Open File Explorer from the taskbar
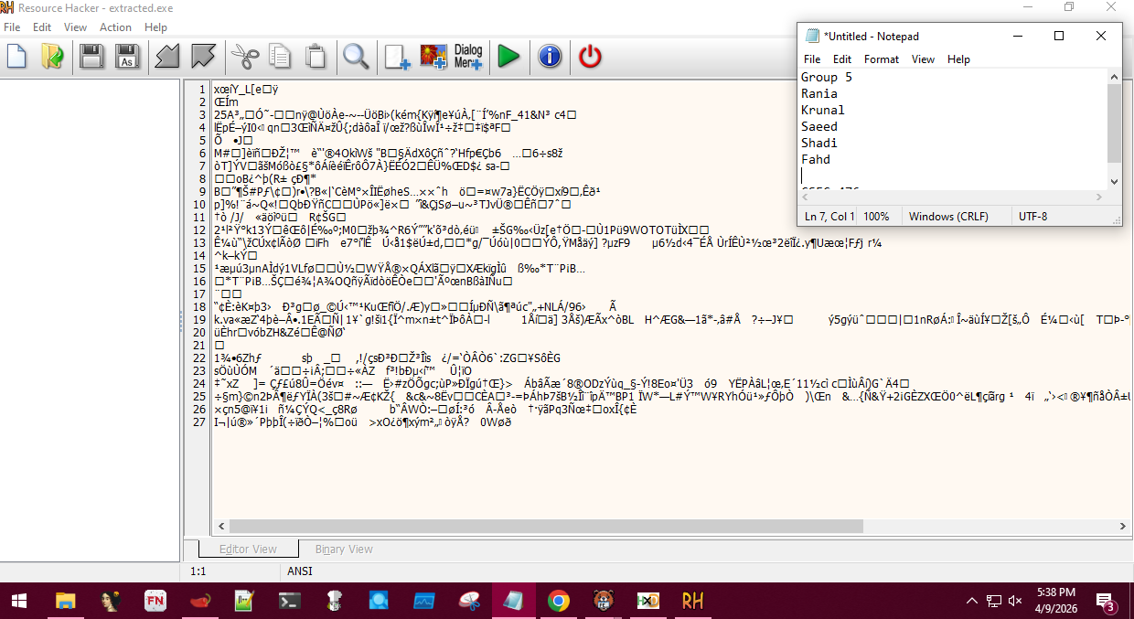The width and height of the screenshot is (1134, 619). [x=66, y=601]
